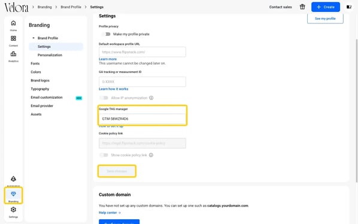Select Settings under Brand Profile
The height and width of the screenshot is (224, 358).
click(56, 47)
